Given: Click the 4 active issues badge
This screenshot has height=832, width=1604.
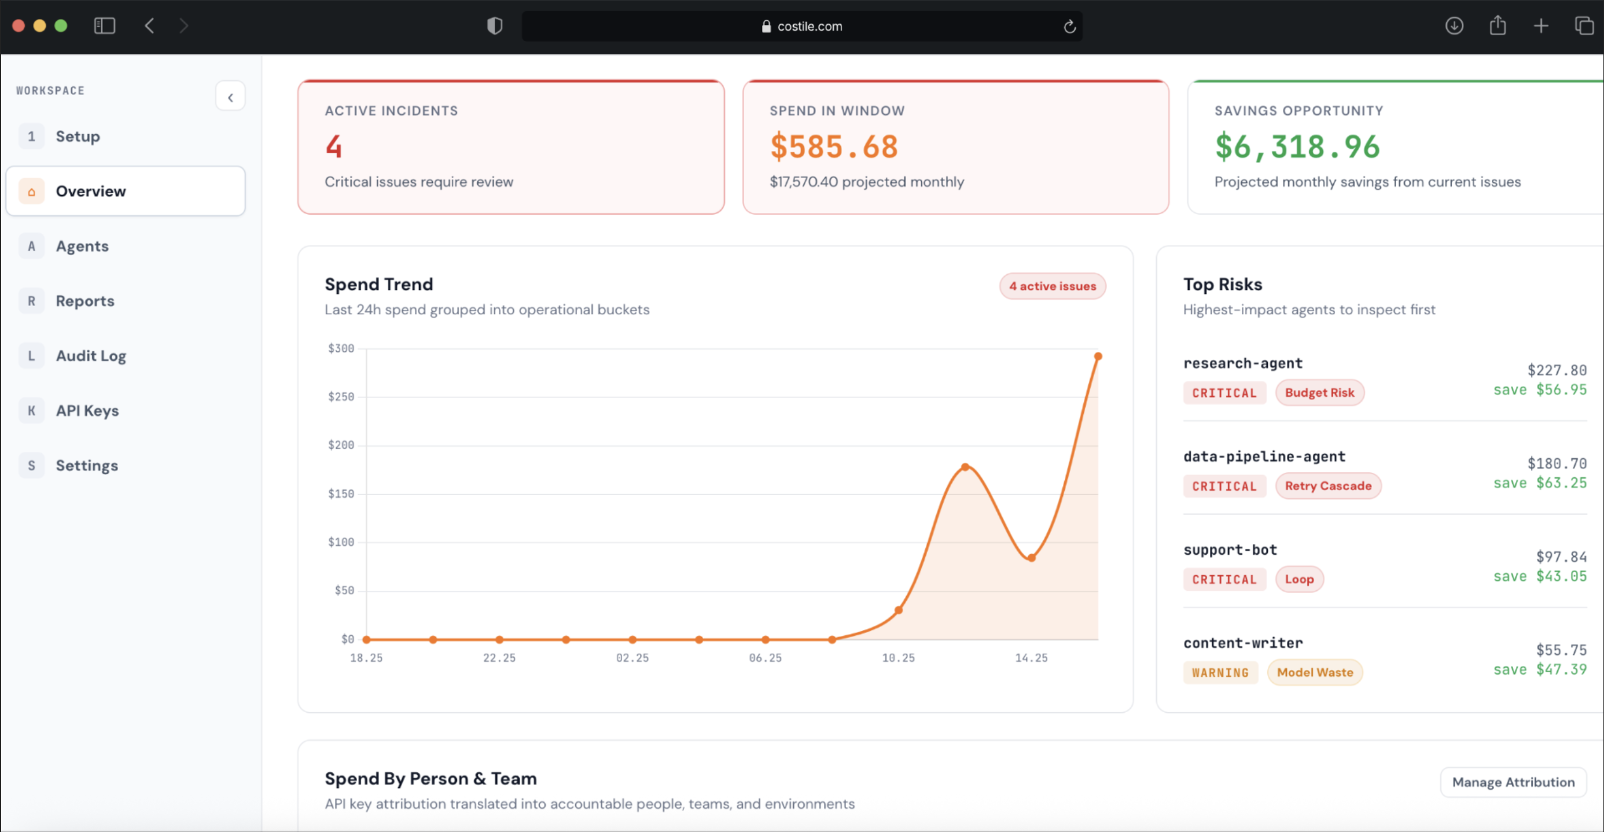Looking at the screenshot, I should (1053, 286).
